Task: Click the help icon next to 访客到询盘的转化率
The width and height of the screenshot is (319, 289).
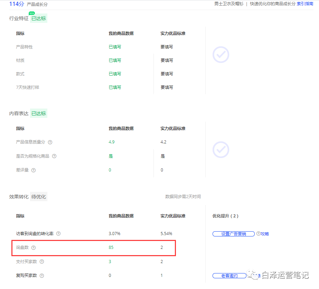Action: point(58,234)
